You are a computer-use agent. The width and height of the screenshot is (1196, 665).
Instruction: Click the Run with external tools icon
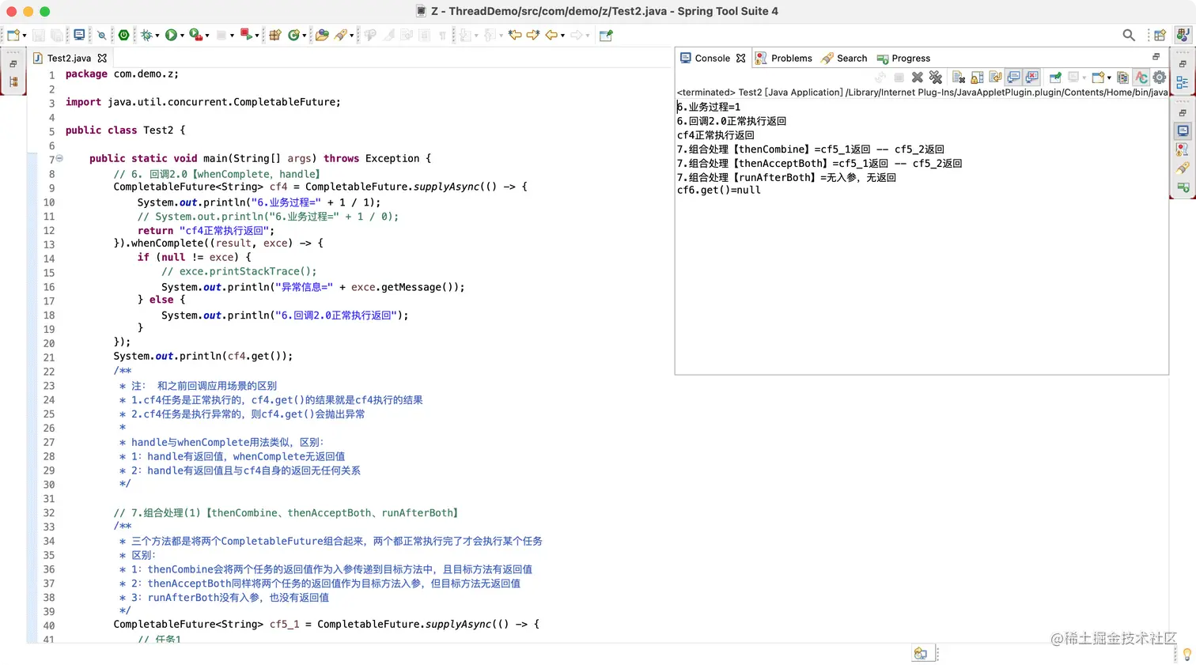195,35
